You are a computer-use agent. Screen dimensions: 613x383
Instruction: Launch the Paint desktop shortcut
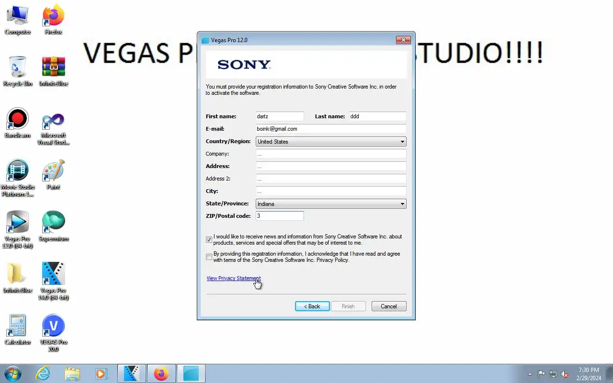click(x=53, y=175)
